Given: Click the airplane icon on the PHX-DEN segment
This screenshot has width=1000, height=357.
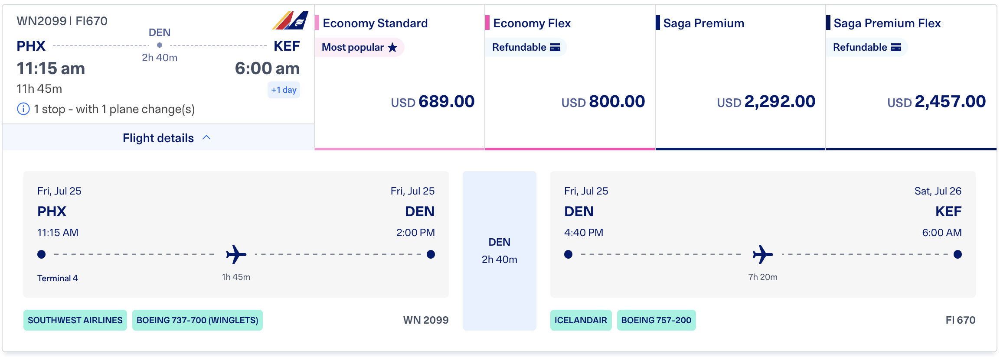Looking at the screenshot, I should pos(235,255).
